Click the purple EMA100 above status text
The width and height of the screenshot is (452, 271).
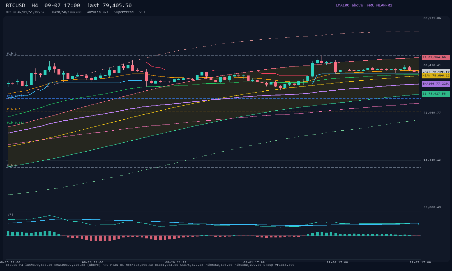(349, 5)
